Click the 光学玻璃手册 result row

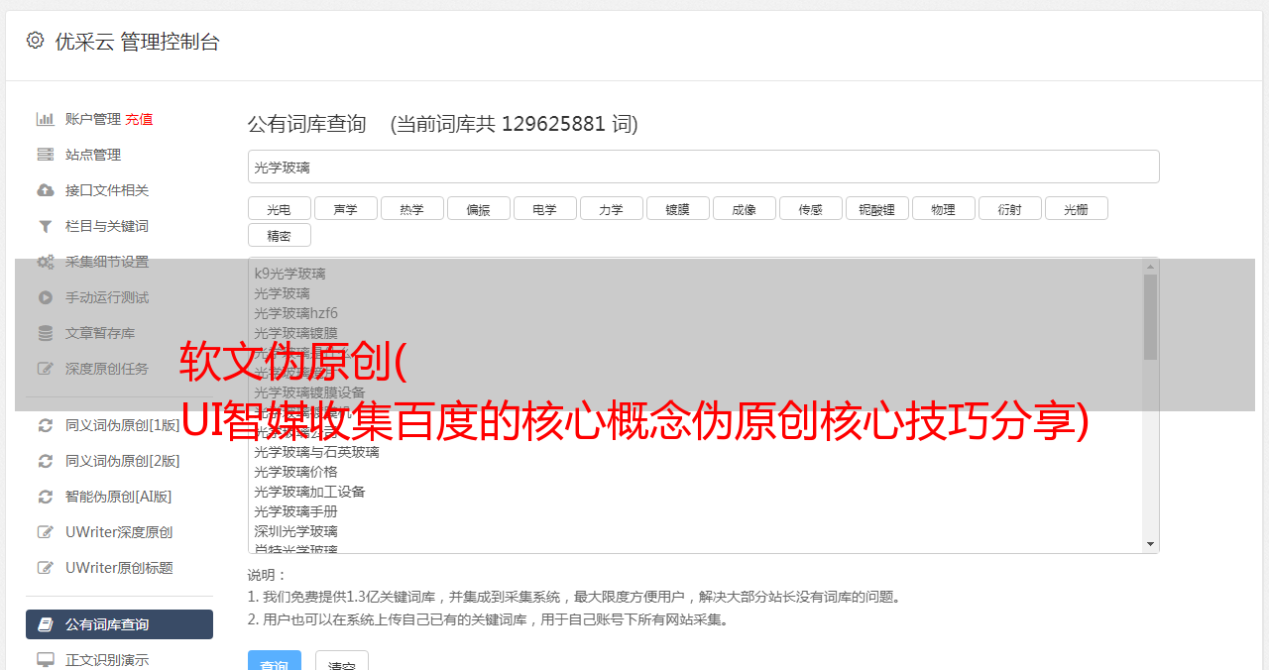pyautogui.click(x=295, y=511)
